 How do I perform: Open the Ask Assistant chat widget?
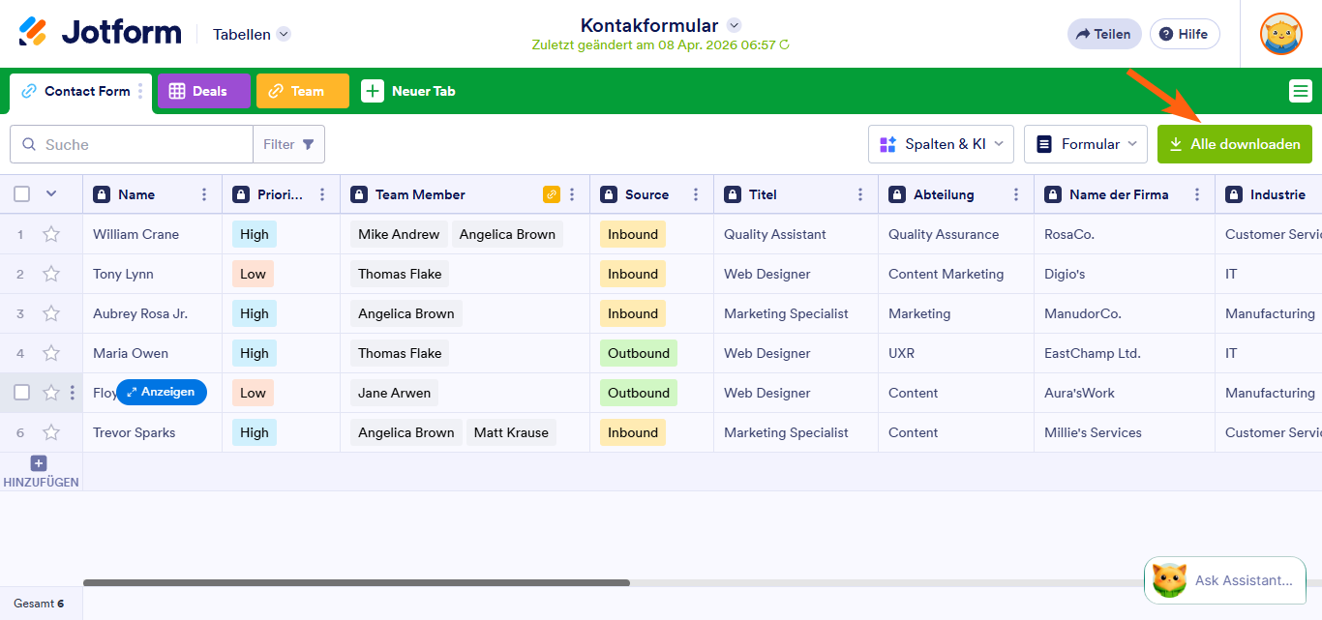(x=1224, y=580)
